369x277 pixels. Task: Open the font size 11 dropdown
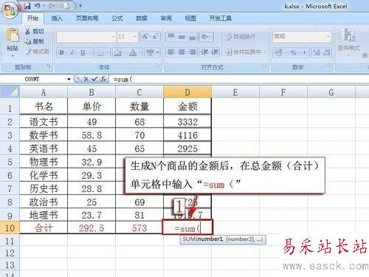coord(135,37)
